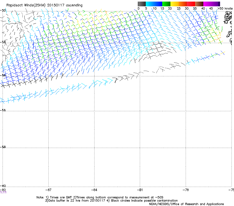Click the title 'Rapidsact Winds(25KM) 20150117 ascending'
The image size is (234, 206).
(x=44, y=5)
